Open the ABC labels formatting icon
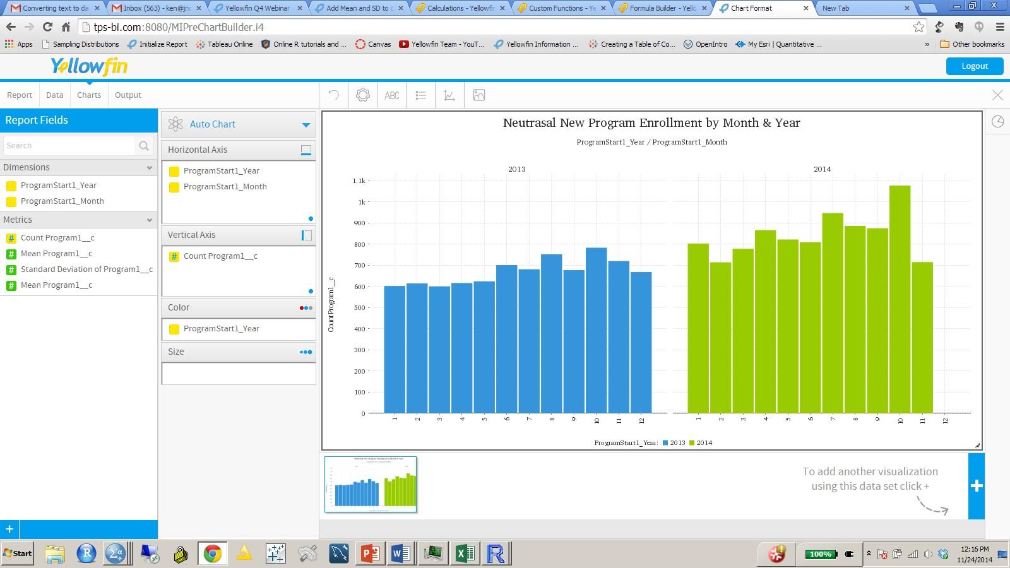The height and width of the screenshot is (568, 1010). tap(391, 95)
